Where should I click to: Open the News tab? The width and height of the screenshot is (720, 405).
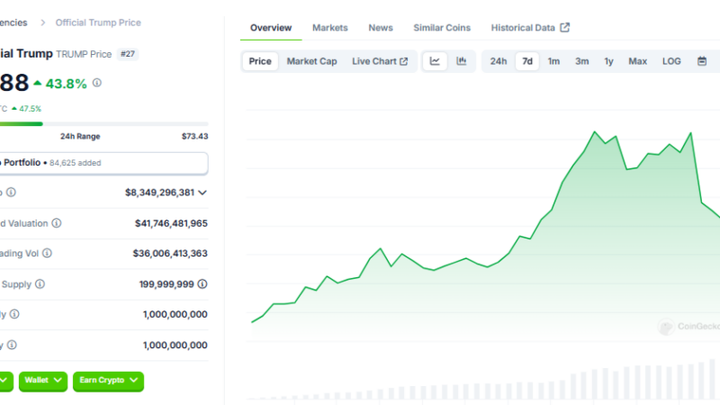point(381,28)
